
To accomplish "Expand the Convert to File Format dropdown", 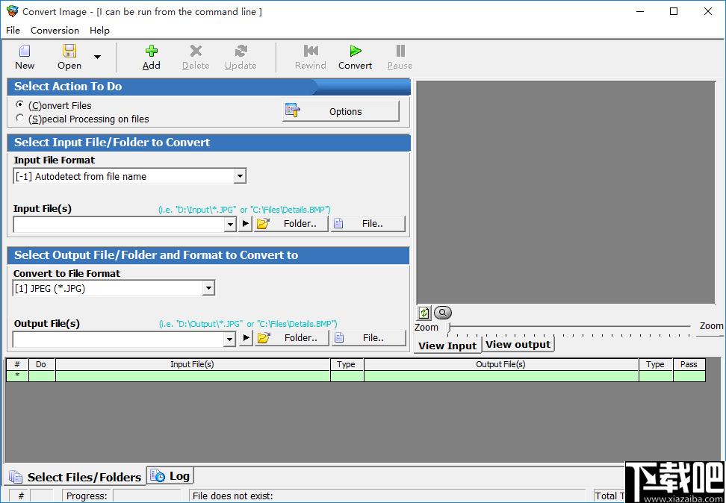I will pos(208,288).
